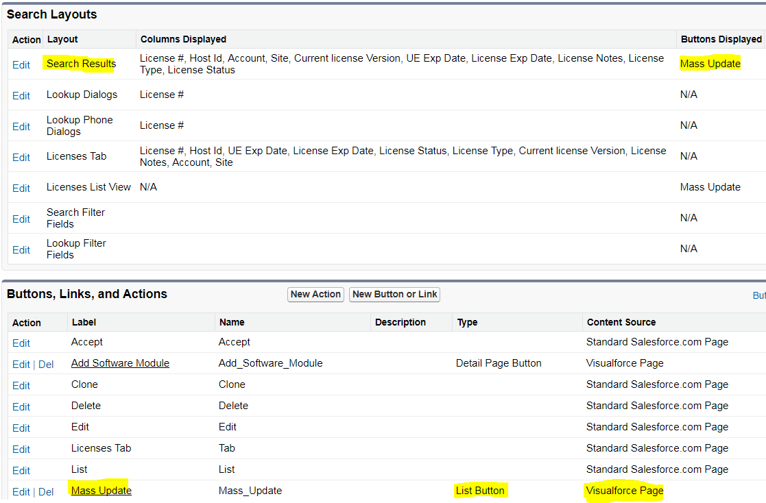
Task: Edit the Clone action
Action: click(21, 386)
